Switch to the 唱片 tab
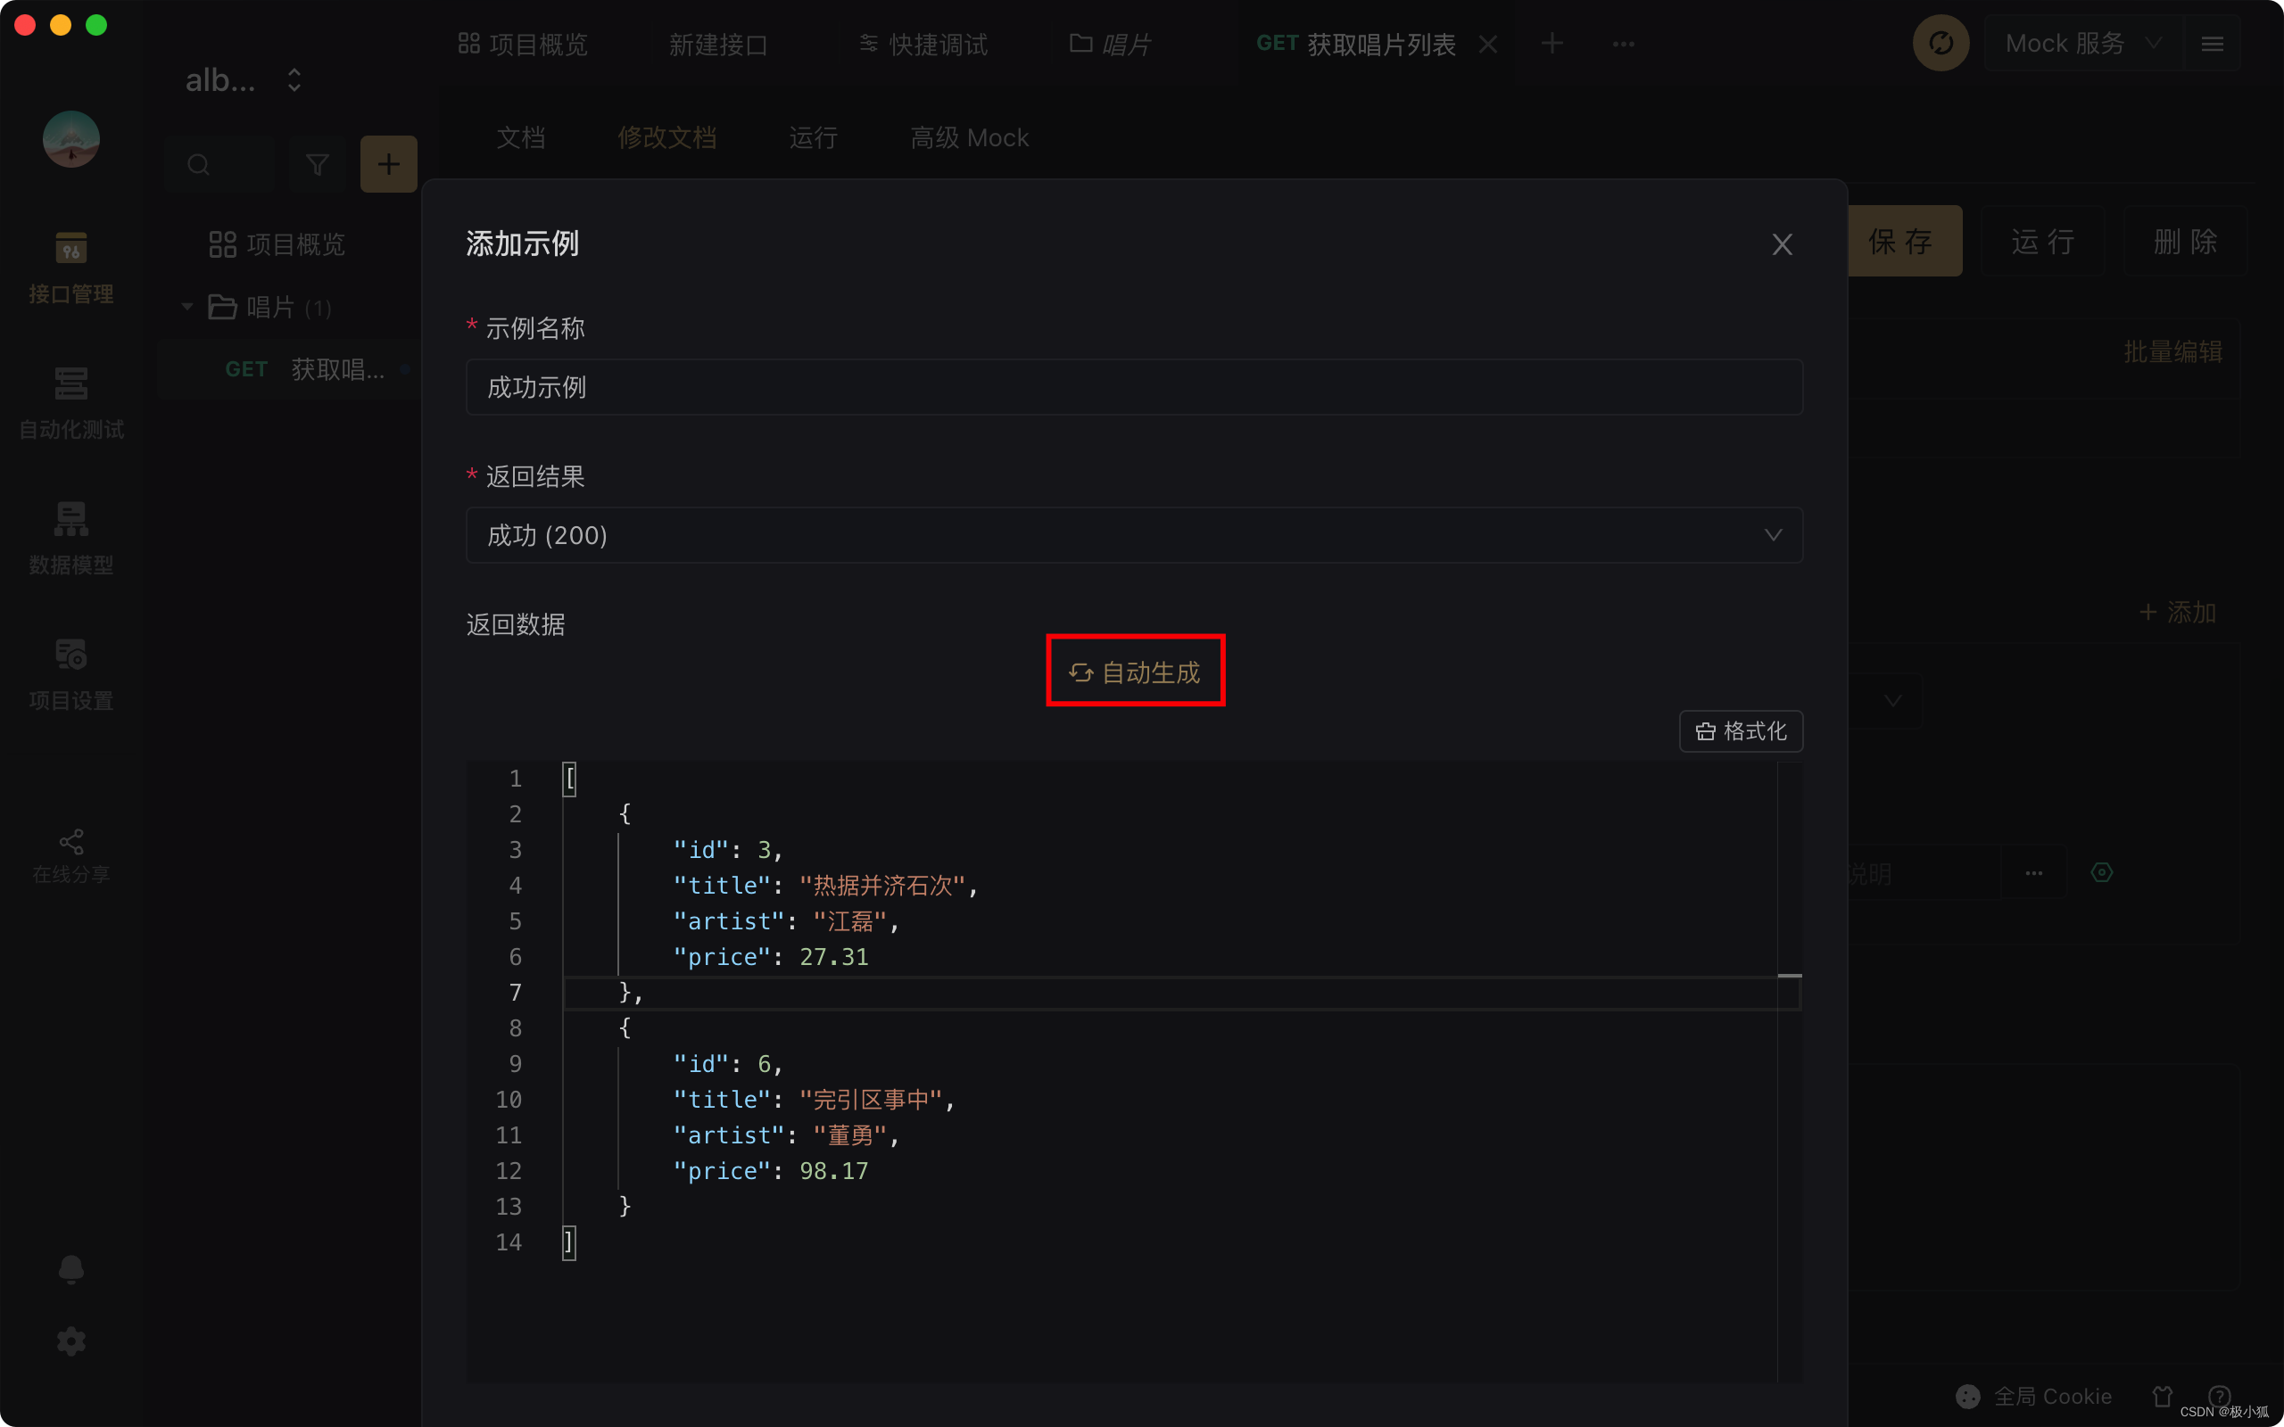 pyautogui.click(x=1110, y=45)
